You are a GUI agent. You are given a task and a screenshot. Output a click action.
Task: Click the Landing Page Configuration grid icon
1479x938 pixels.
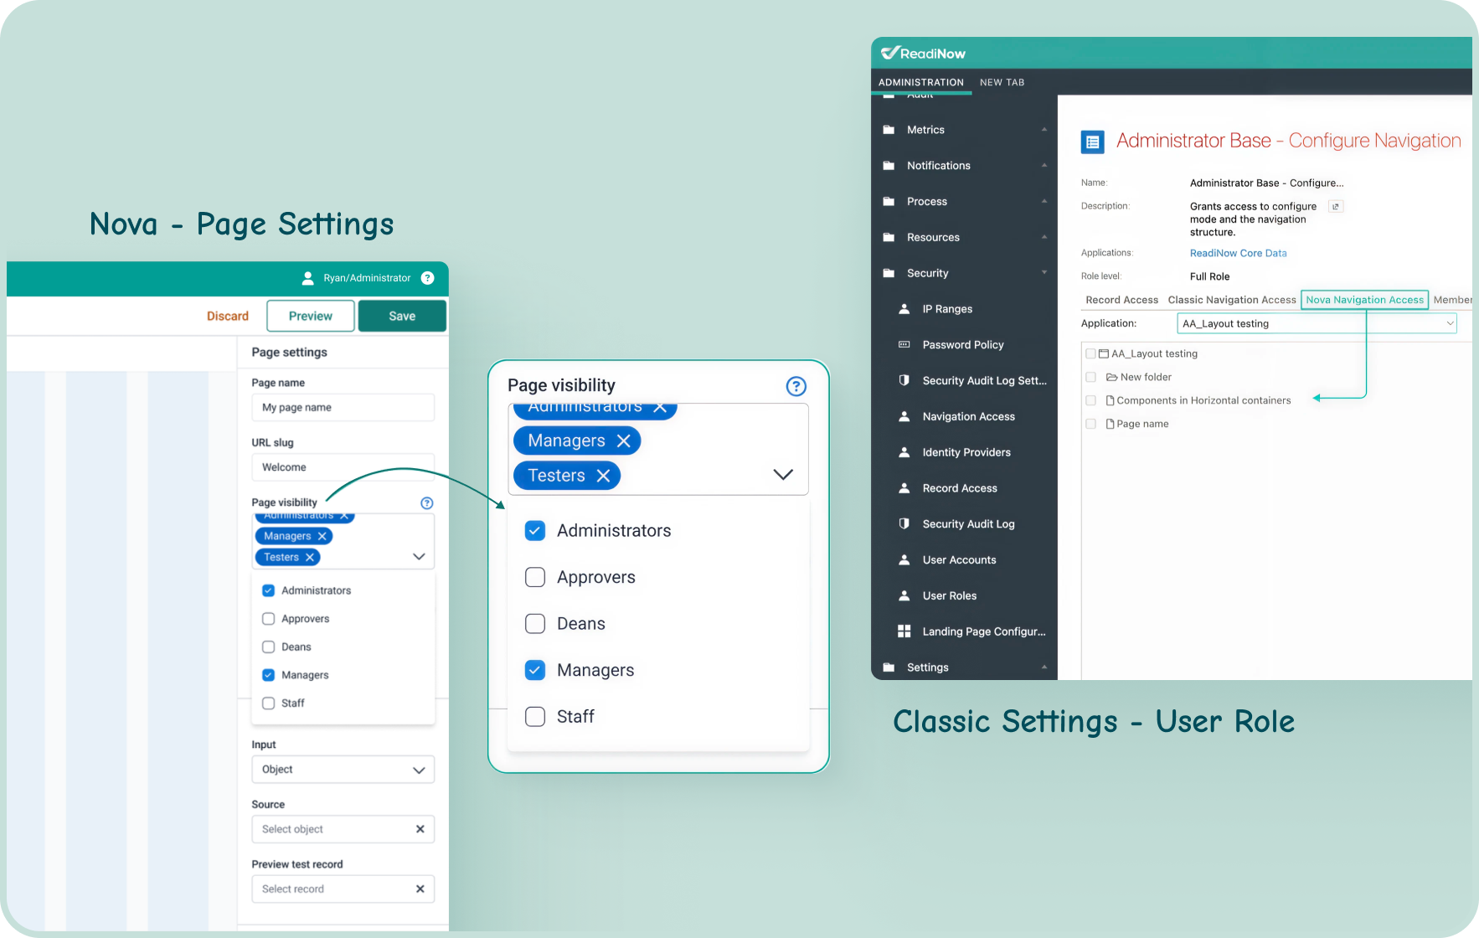904,631
